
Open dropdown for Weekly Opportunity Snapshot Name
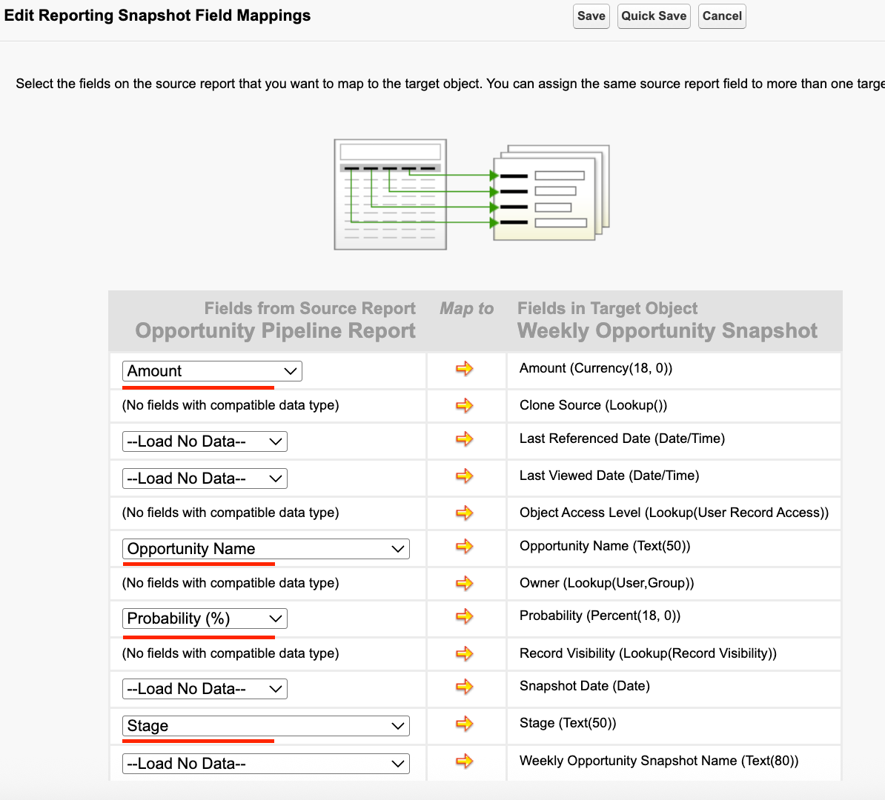(x=265, y=764)
